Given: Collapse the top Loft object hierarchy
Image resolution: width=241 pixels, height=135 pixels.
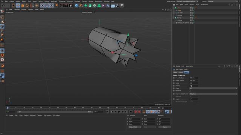Looking at the screenshot, I should coord(174,7).
